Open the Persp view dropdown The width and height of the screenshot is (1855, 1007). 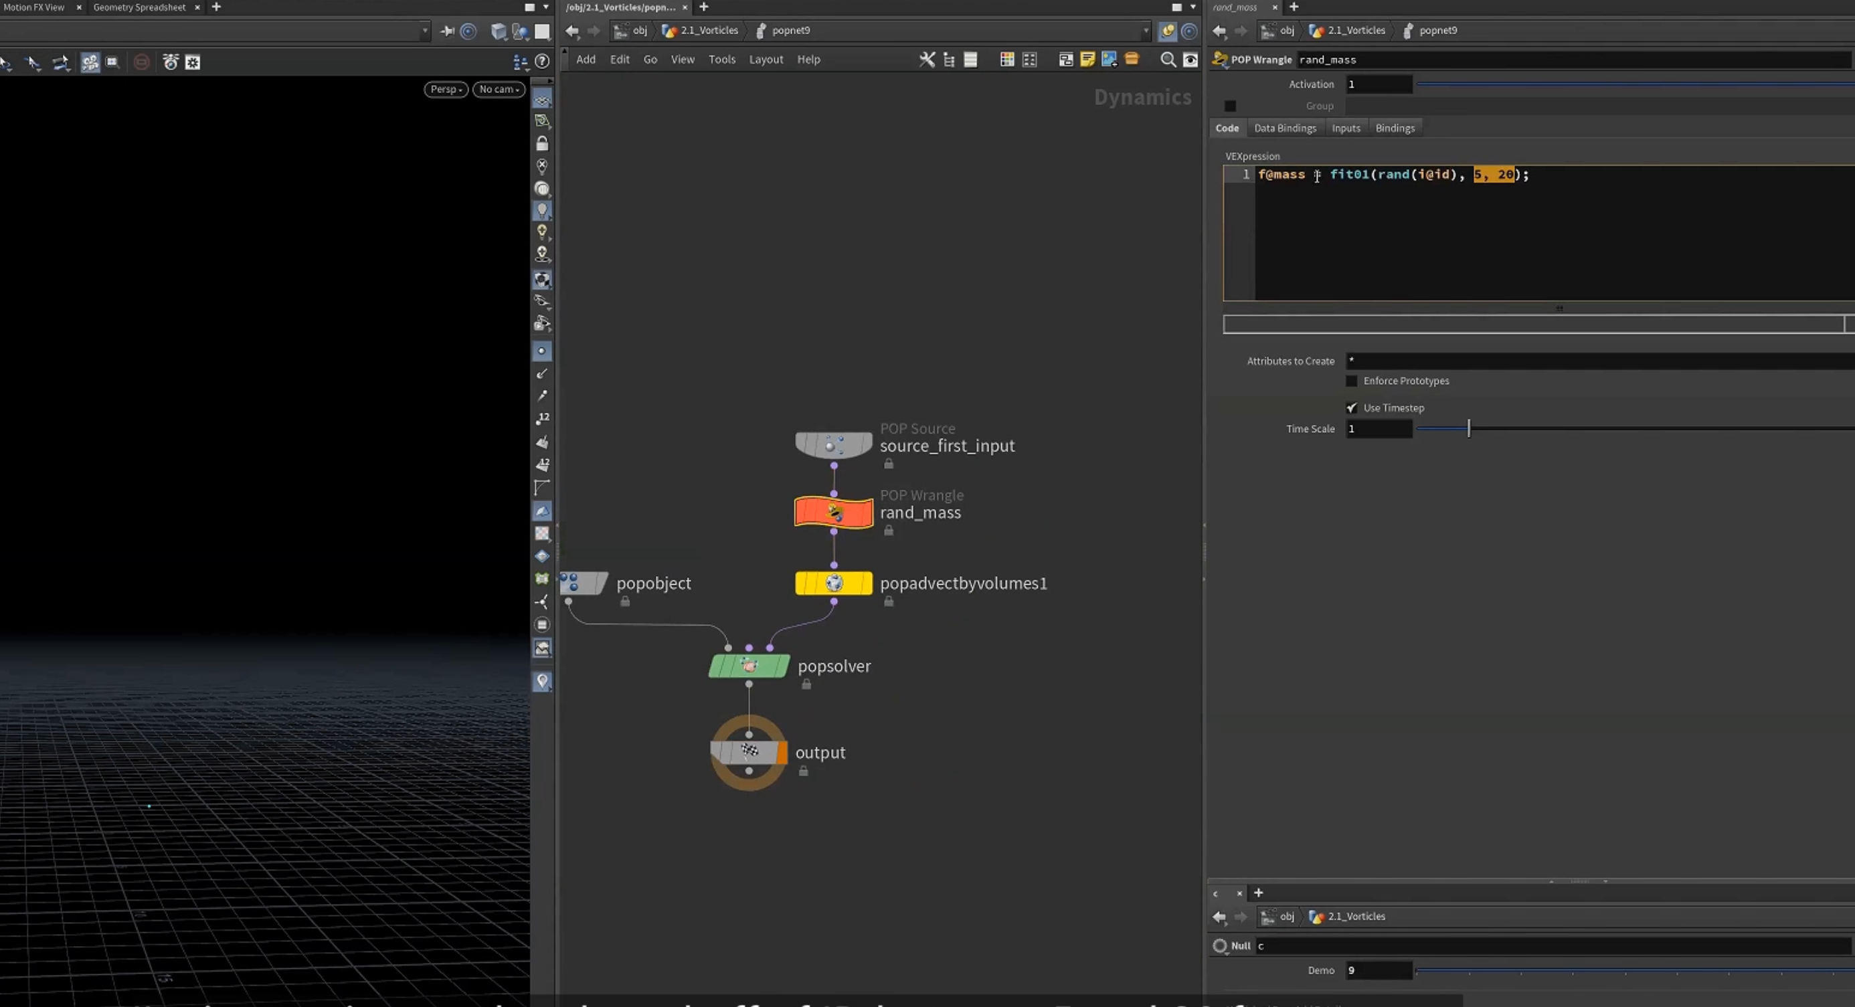pos(446,89)
